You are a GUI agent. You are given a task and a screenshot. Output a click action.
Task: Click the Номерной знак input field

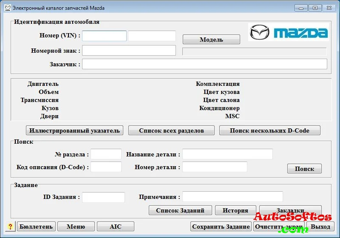click(129, 51)
